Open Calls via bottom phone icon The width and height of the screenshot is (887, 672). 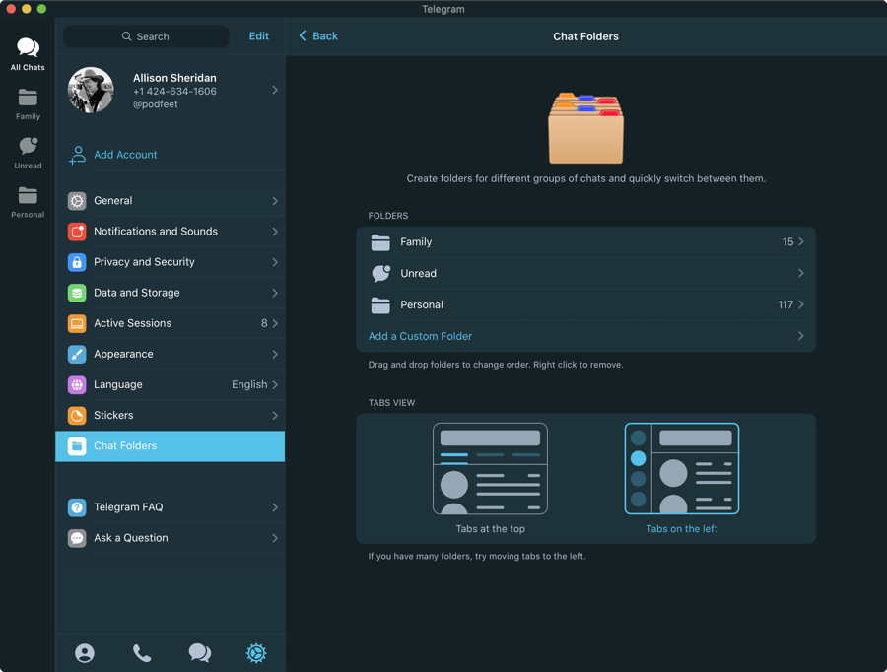click(x=141, y=652)
